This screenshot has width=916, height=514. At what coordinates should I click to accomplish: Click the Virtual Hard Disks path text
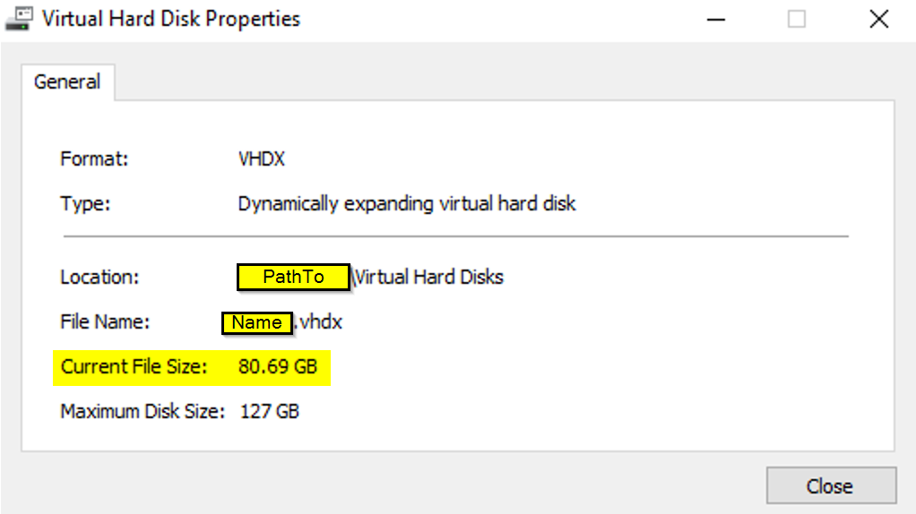429,278
